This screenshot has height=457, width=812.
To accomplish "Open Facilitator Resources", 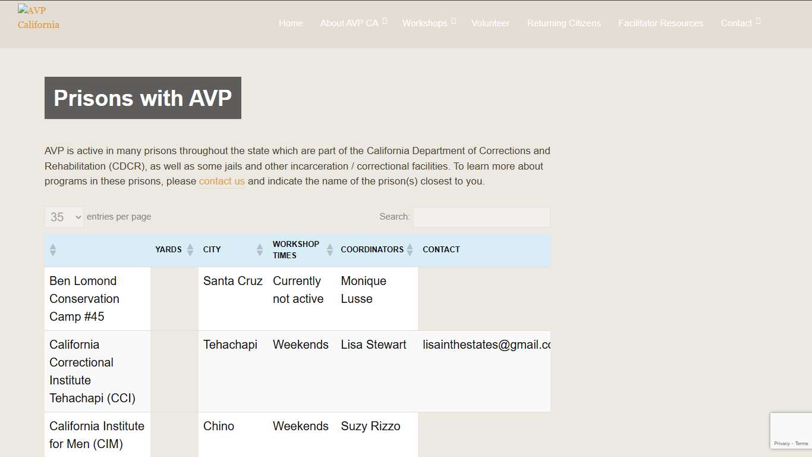I will point(660,23).
